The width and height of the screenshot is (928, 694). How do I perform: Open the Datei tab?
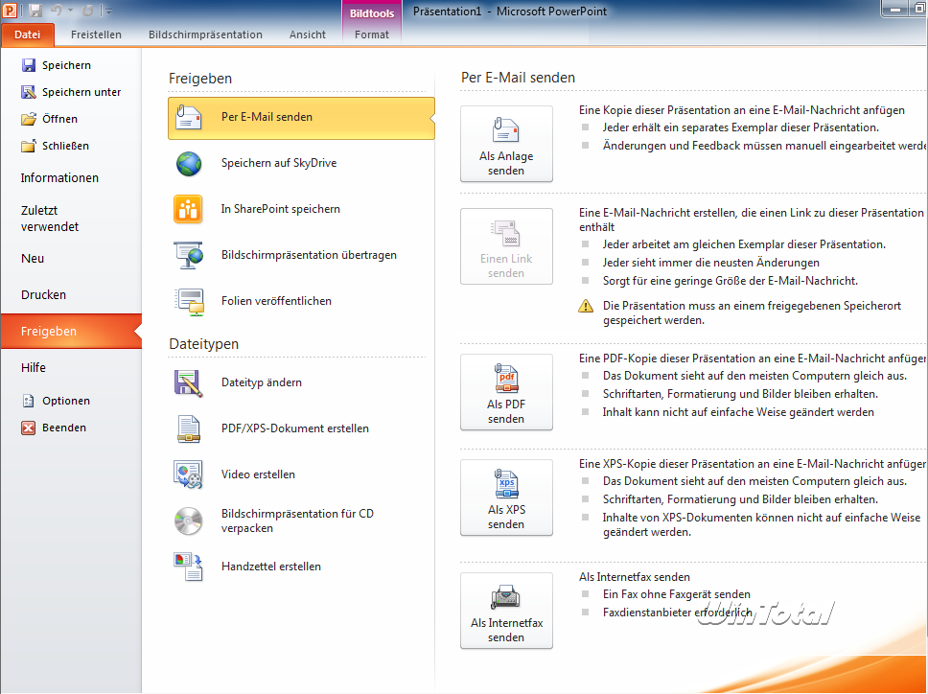click(x=27, y=35)
